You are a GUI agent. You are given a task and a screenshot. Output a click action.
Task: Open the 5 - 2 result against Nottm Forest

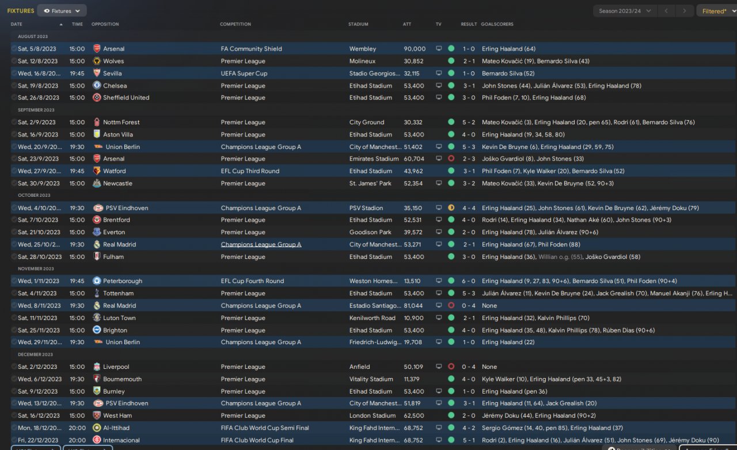468,122
